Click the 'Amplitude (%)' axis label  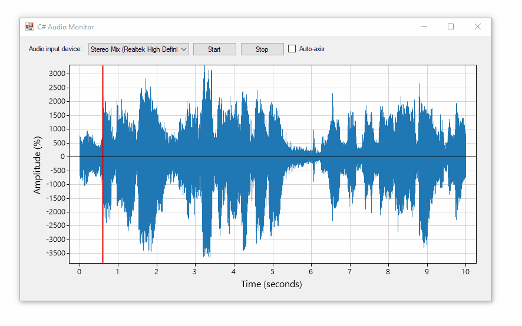pyautogui.click(x=37, y=165)
